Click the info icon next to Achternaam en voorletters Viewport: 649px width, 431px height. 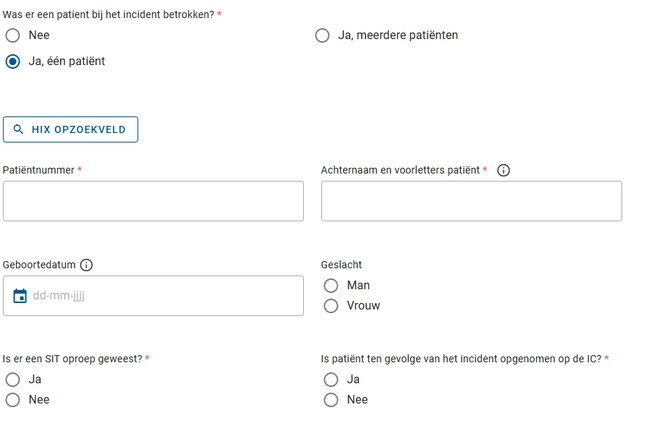click(x=504, y=170)
